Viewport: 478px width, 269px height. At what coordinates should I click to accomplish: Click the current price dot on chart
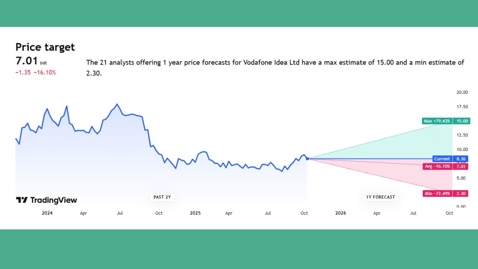coord(307,159)
